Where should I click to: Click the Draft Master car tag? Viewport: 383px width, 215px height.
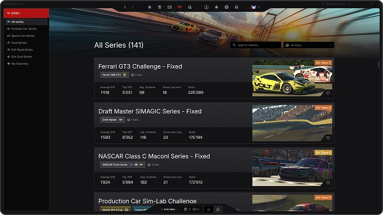112,120
